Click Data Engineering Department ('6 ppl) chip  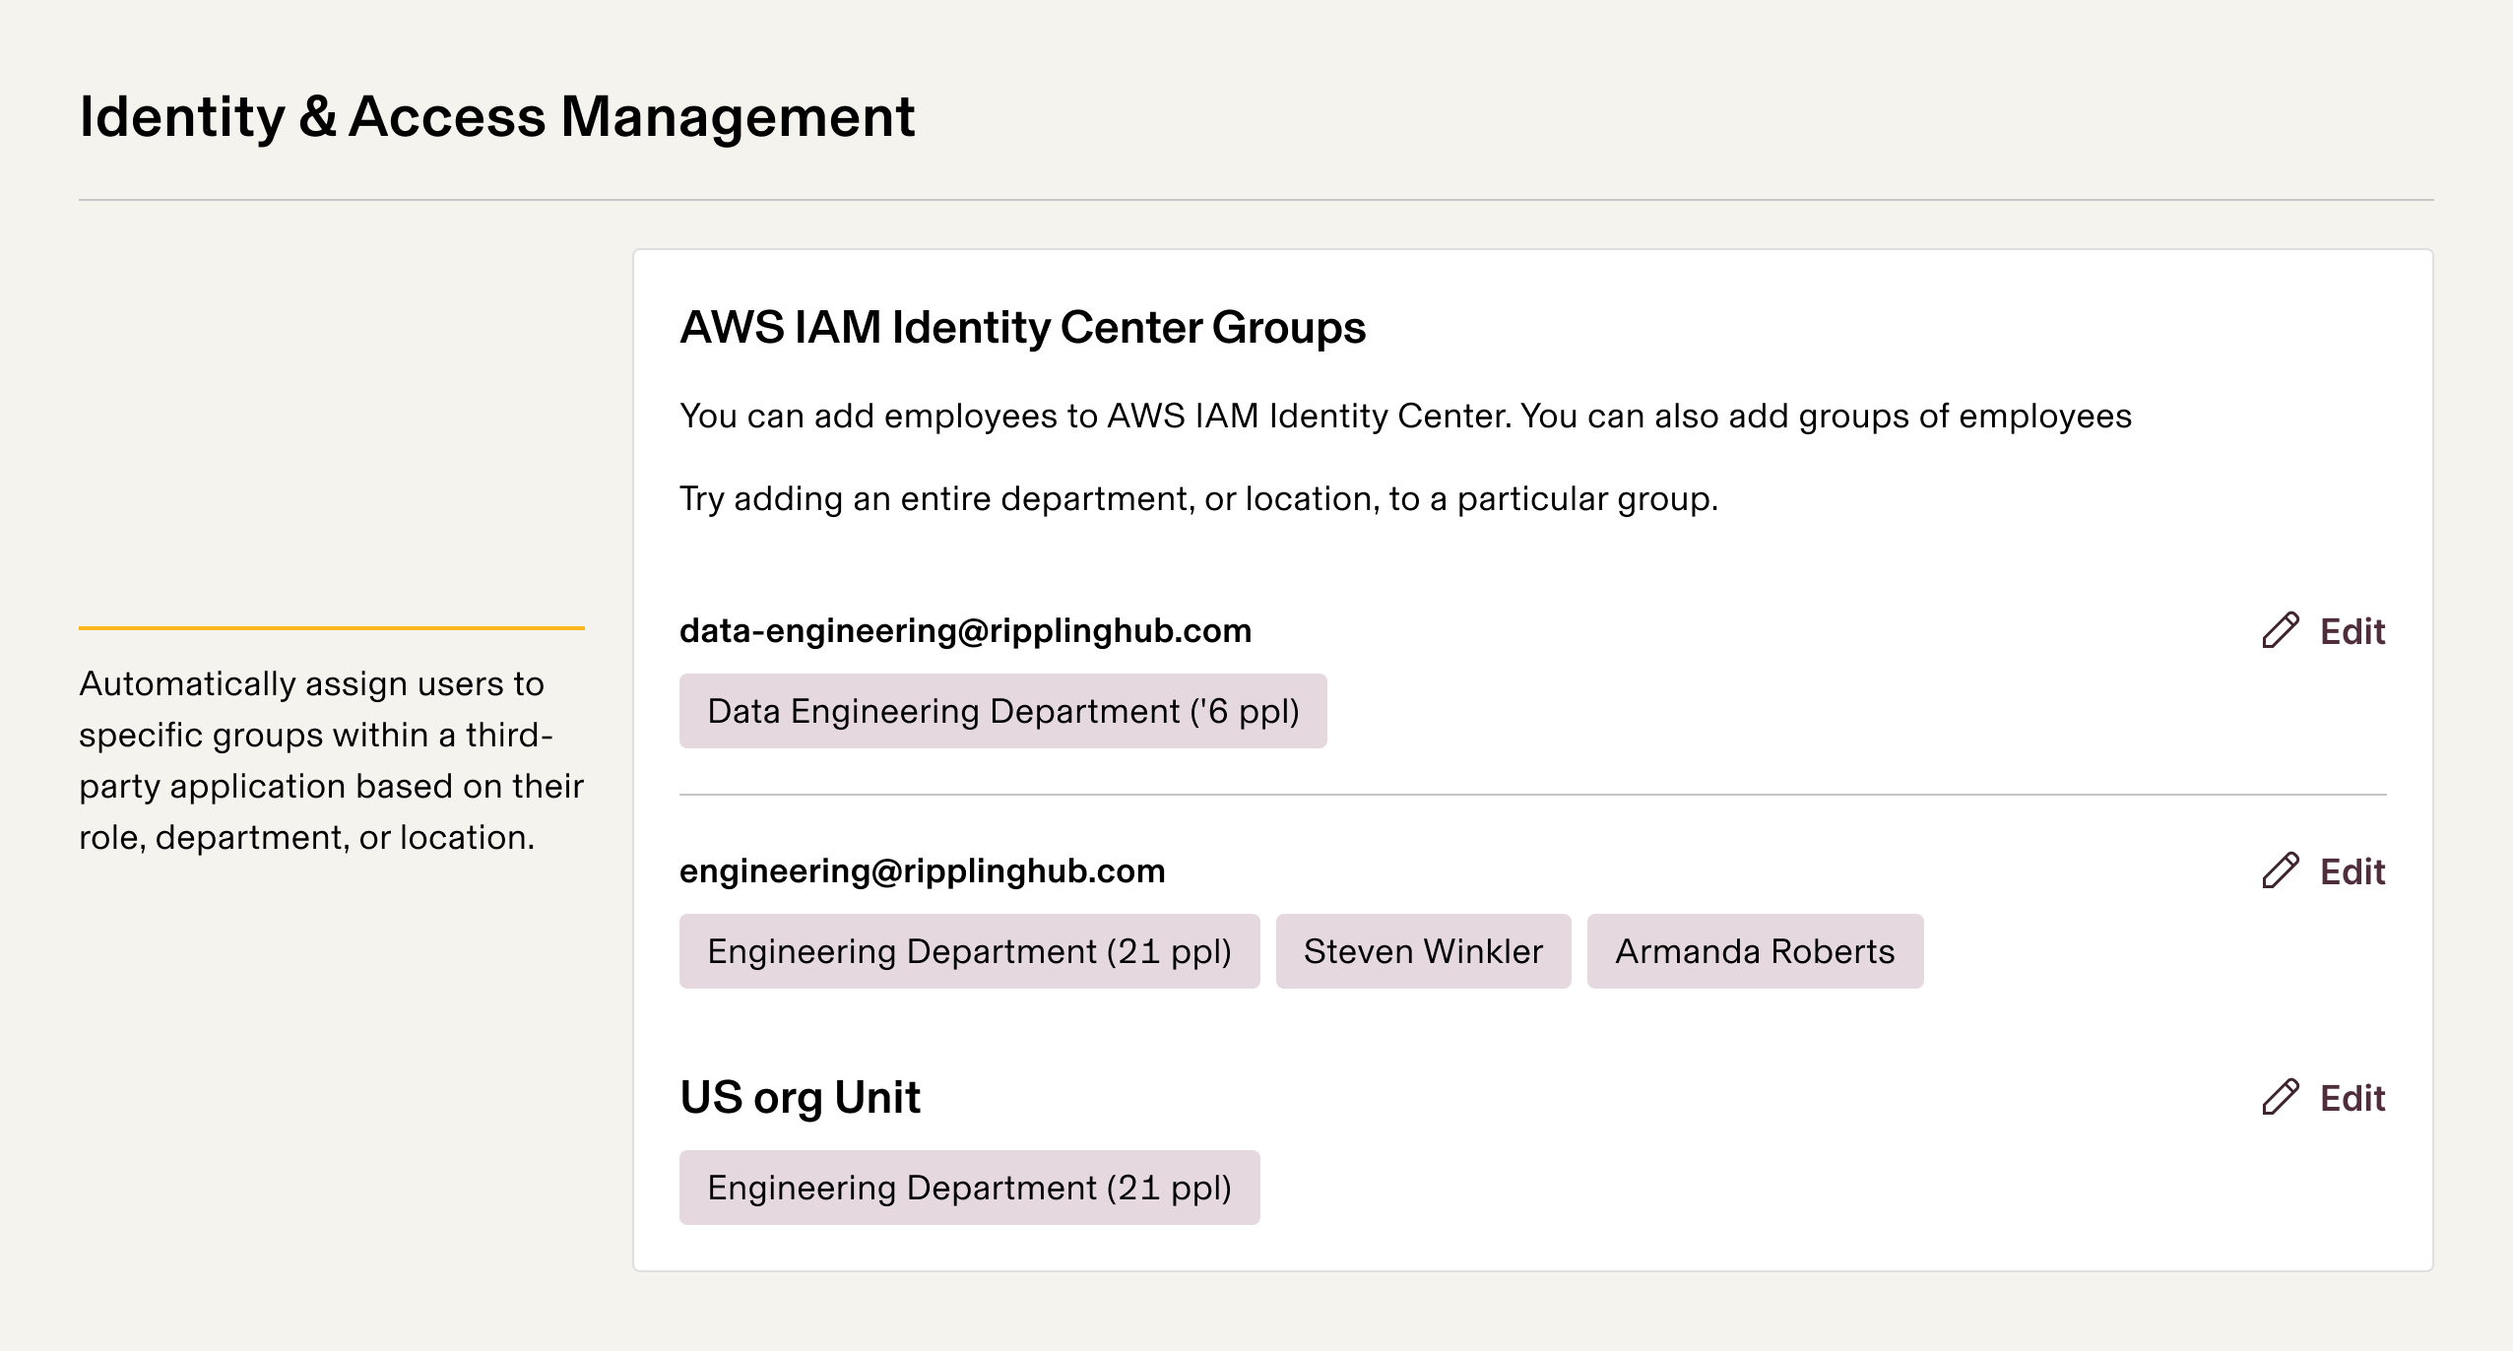point(1002,711)
